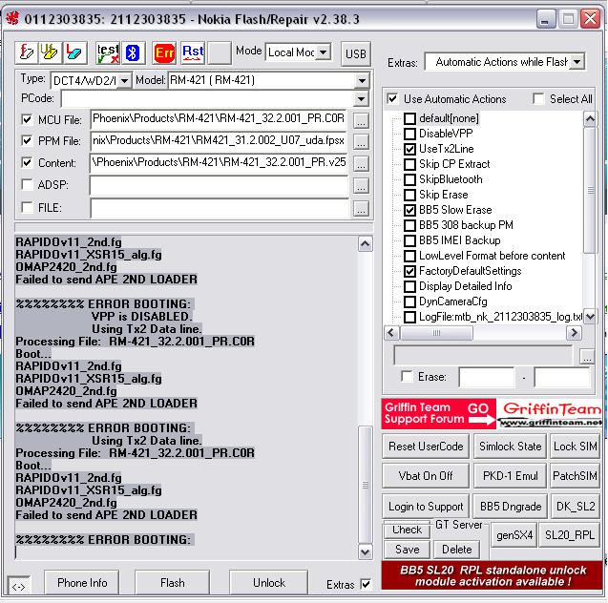Viewport: 608px width, 603px height.
Task: Check the SkipBluetooth option
Action: coord(409,179)
